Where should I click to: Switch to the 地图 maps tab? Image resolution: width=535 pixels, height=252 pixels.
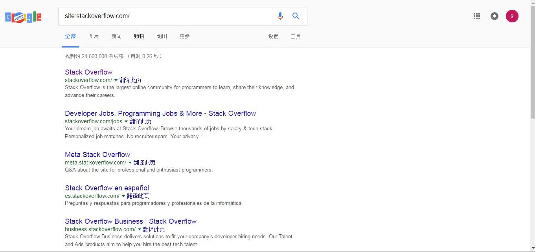tap(162, 36)
